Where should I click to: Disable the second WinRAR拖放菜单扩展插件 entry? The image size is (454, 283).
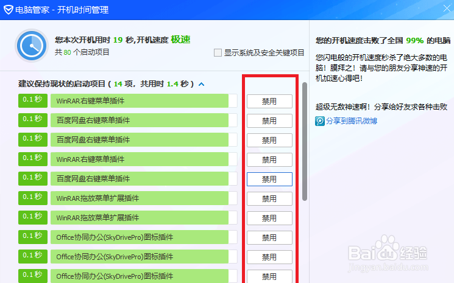(x=269, y=218)
